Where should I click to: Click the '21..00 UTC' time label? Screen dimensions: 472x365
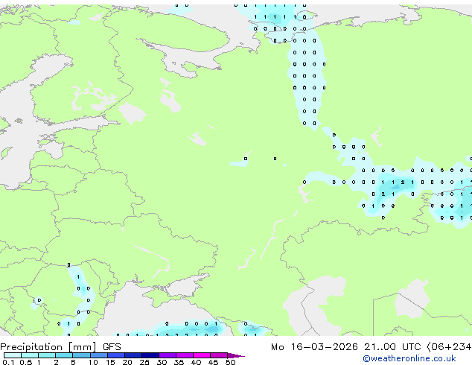tap(392, 347)
